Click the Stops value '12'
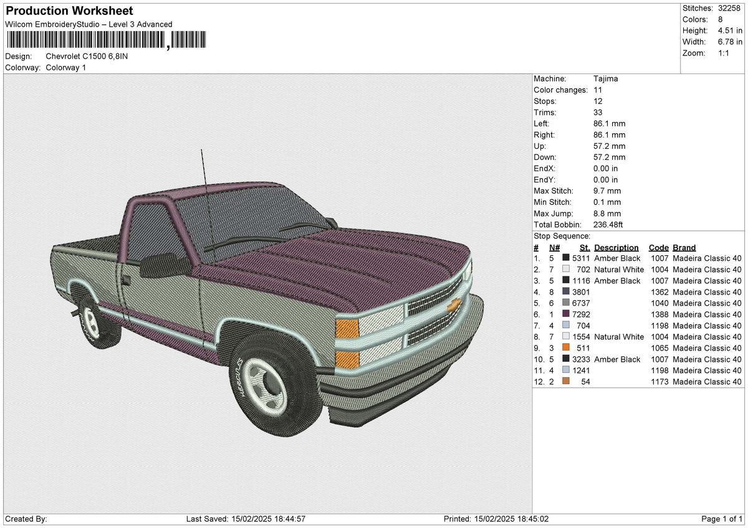Viewport: 748px width, 528px height. point(599,101)
